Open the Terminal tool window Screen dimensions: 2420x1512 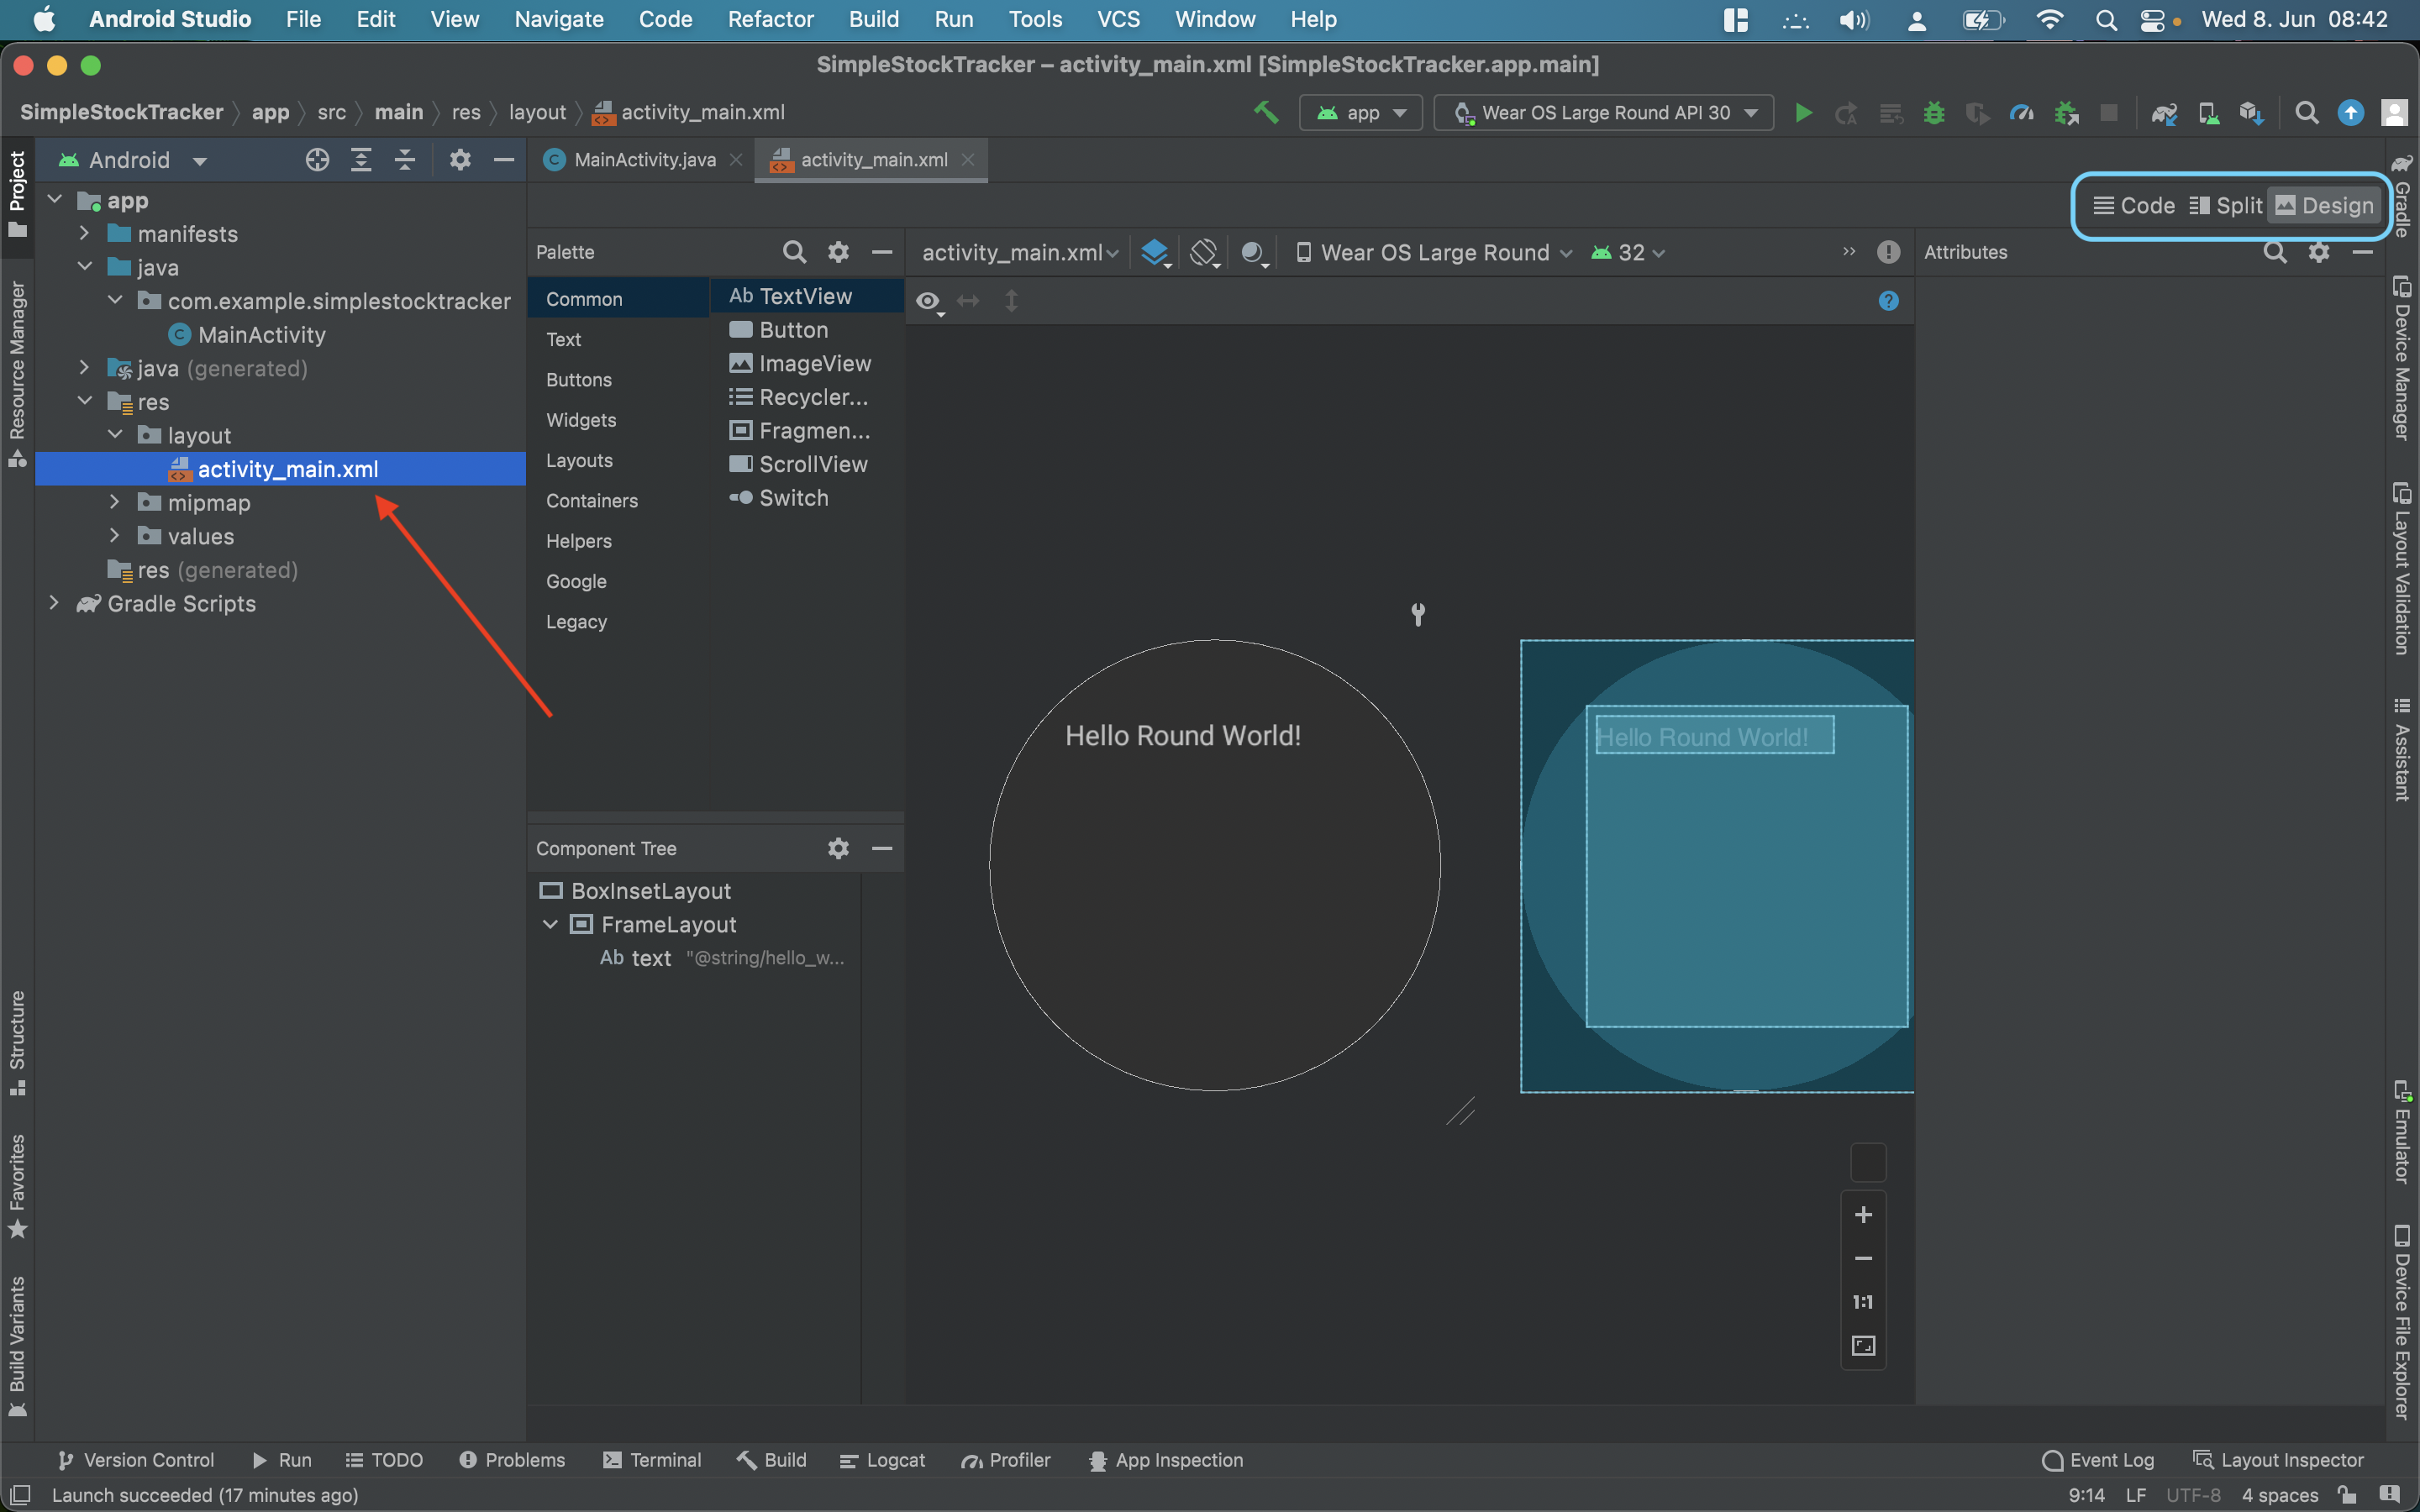coord(652,1460)
